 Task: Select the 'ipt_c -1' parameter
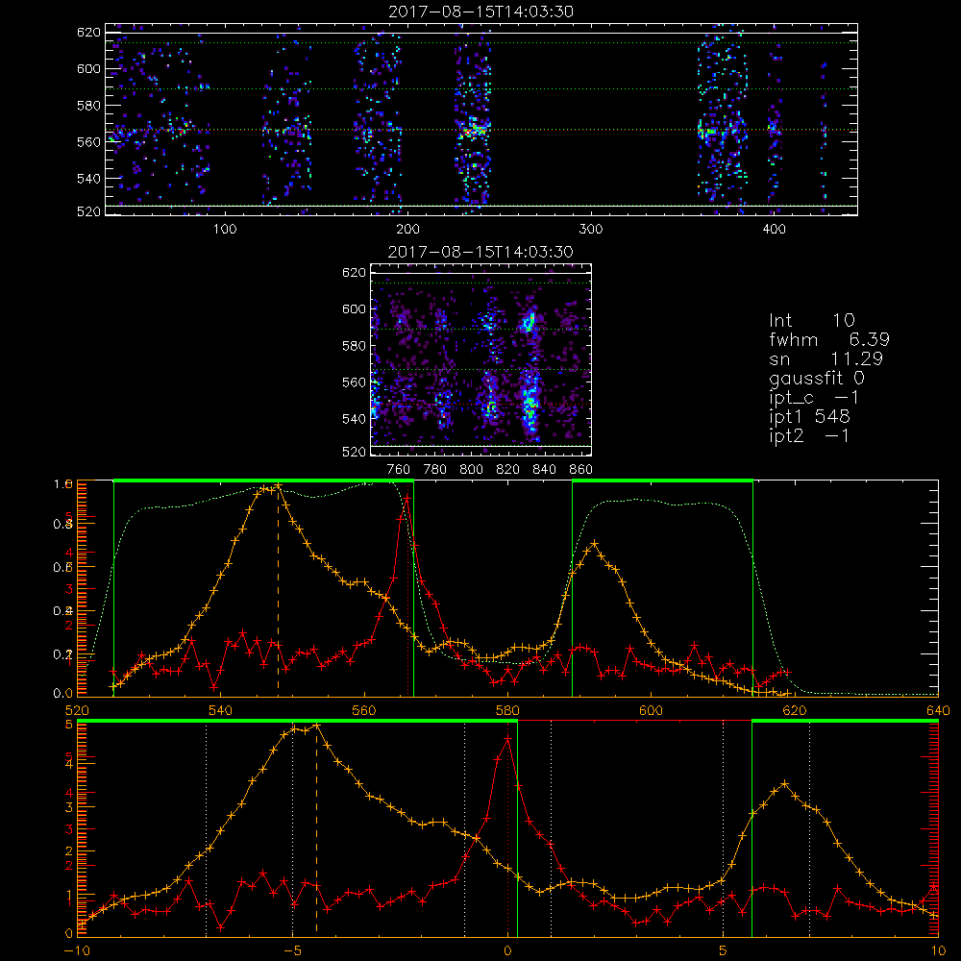pos(815,398)
